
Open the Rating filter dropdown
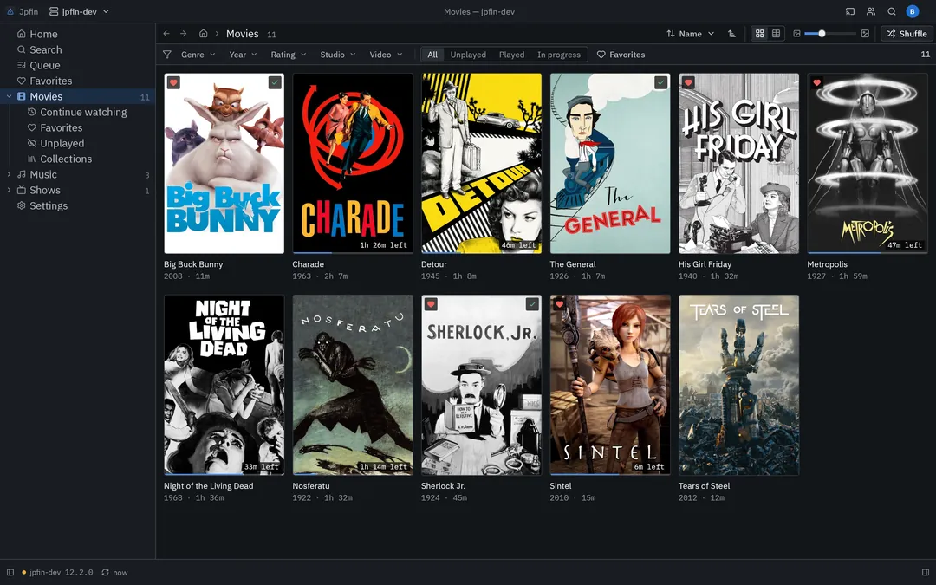click(x=289, y=55)
